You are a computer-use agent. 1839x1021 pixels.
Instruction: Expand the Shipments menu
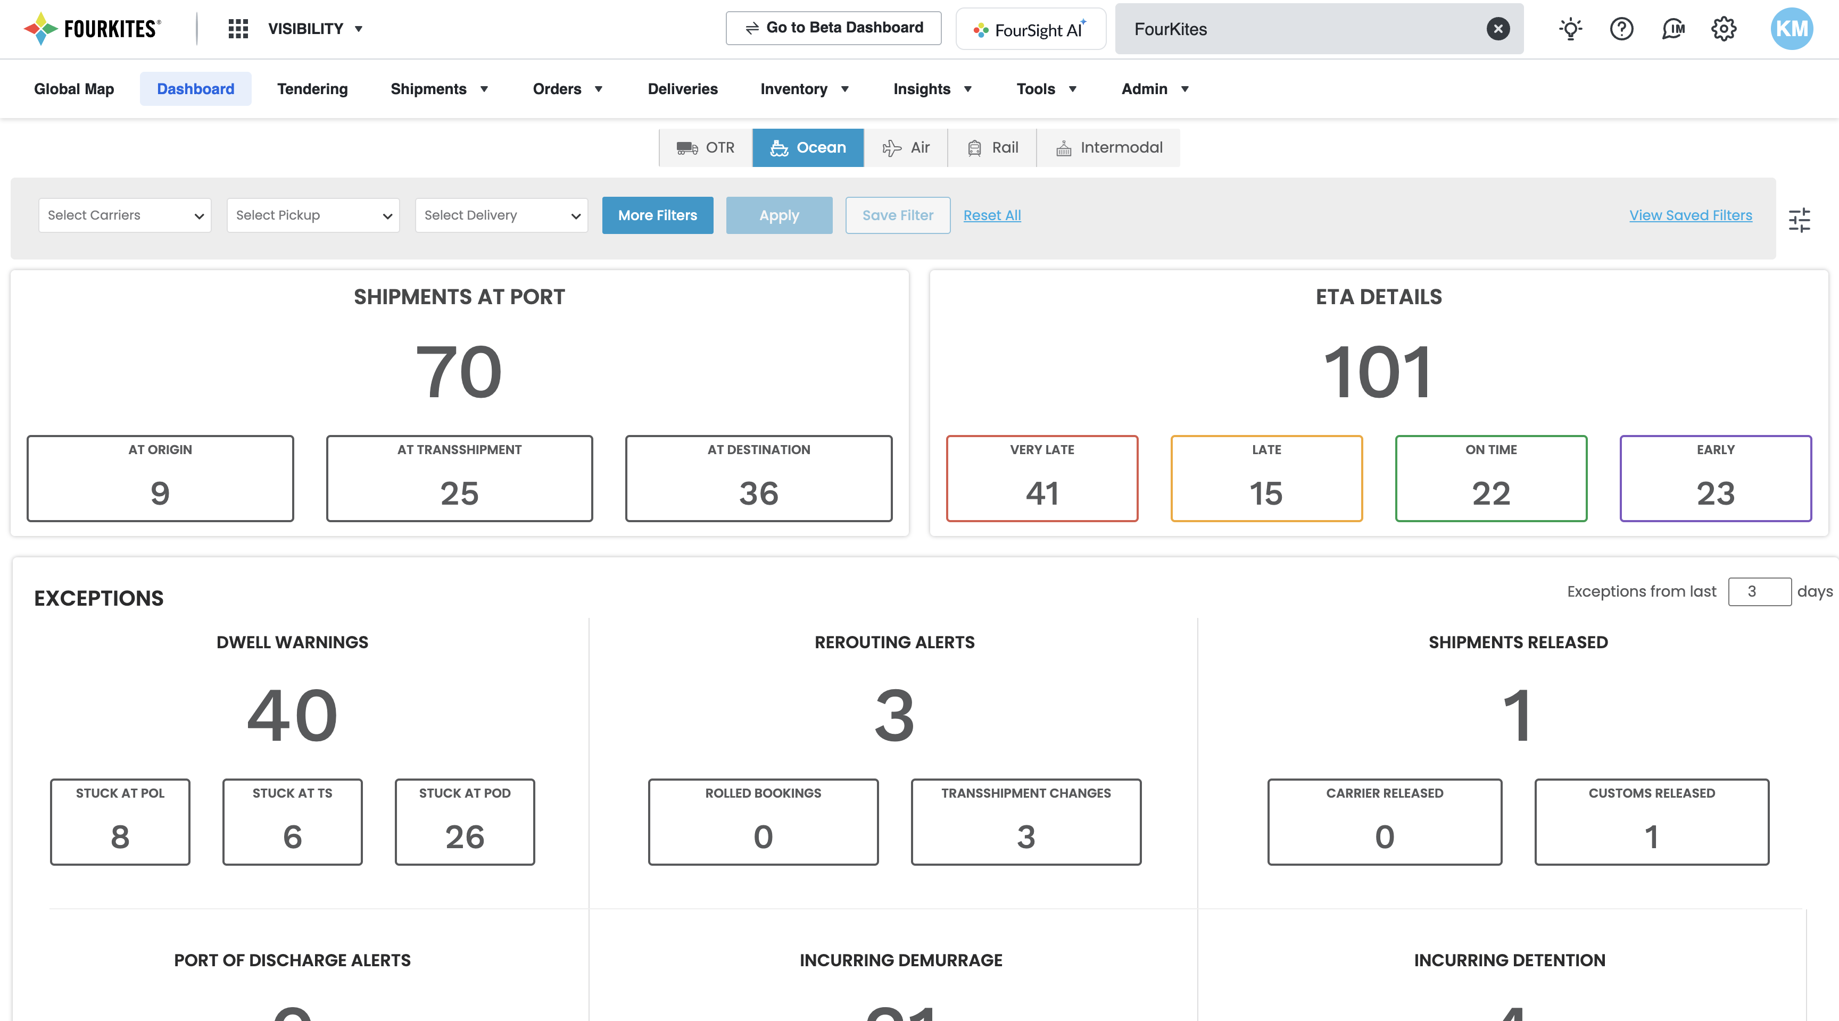click(439, 88)
